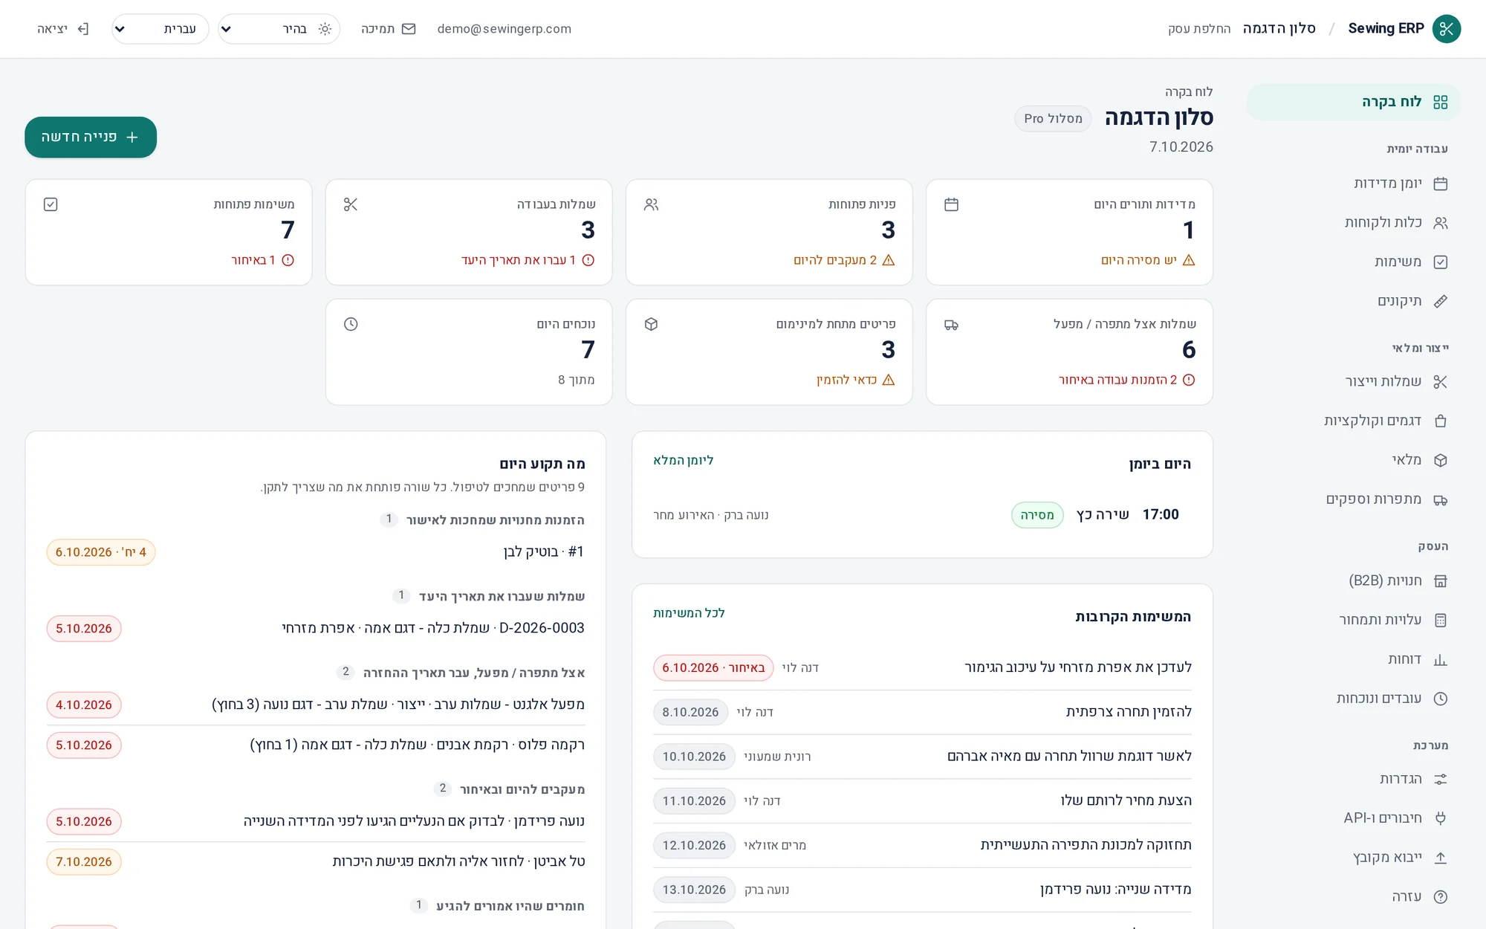Open the פניות פתוחות card
This screenshot has height=929, width=1486.
pos(769,232)
